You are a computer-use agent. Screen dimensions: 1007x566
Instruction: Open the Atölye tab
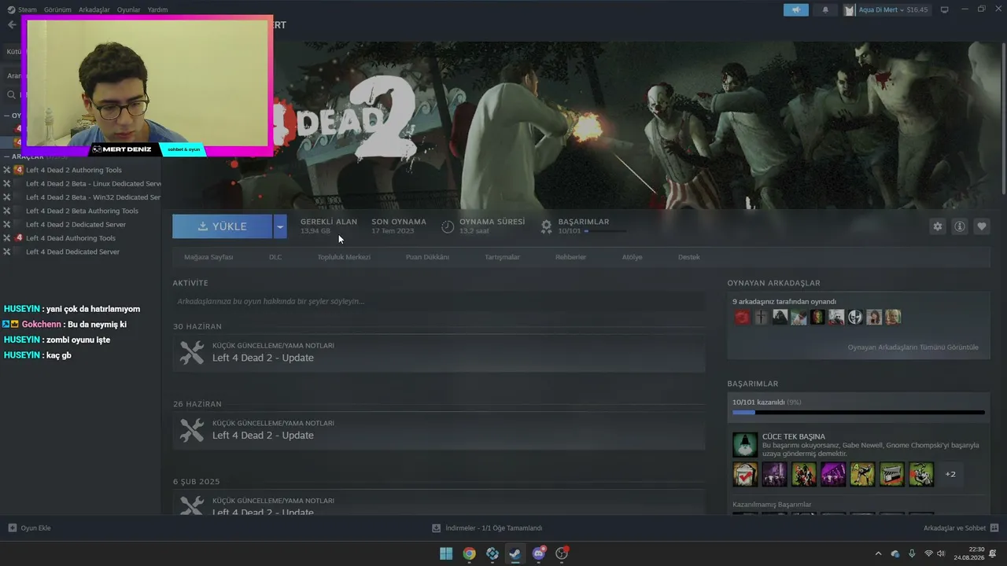pos(633,257)
